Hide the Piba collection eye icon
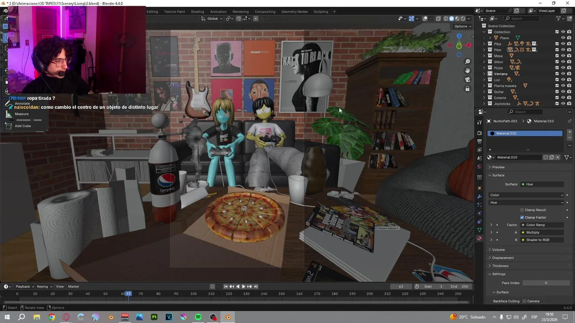Screen dimensions: 575x323 click(x=563, y=44)
